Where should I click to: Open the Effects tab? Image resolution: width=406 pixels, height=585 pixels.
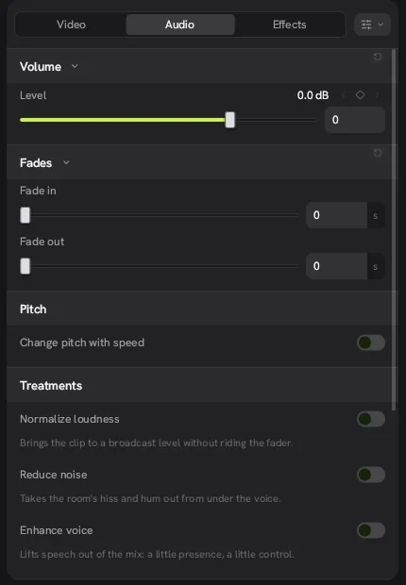click(x=290, y=25)
